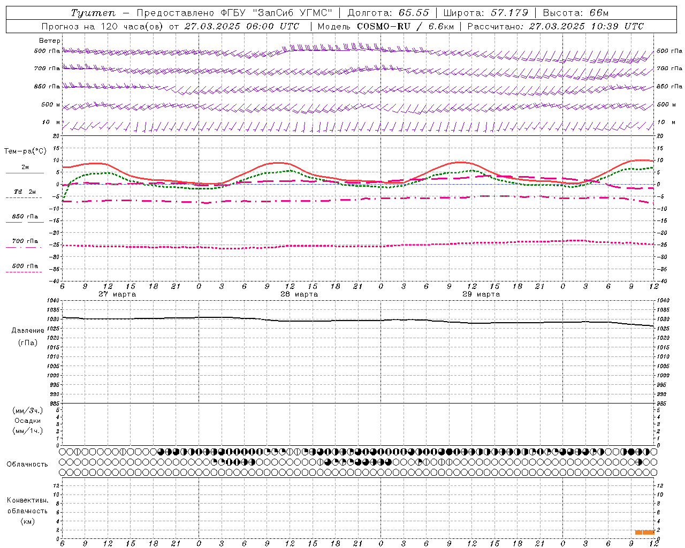Click "500 гПа" in the temperature legend
This screenshot has width=685, height=548.
click(x=25, y=266)
